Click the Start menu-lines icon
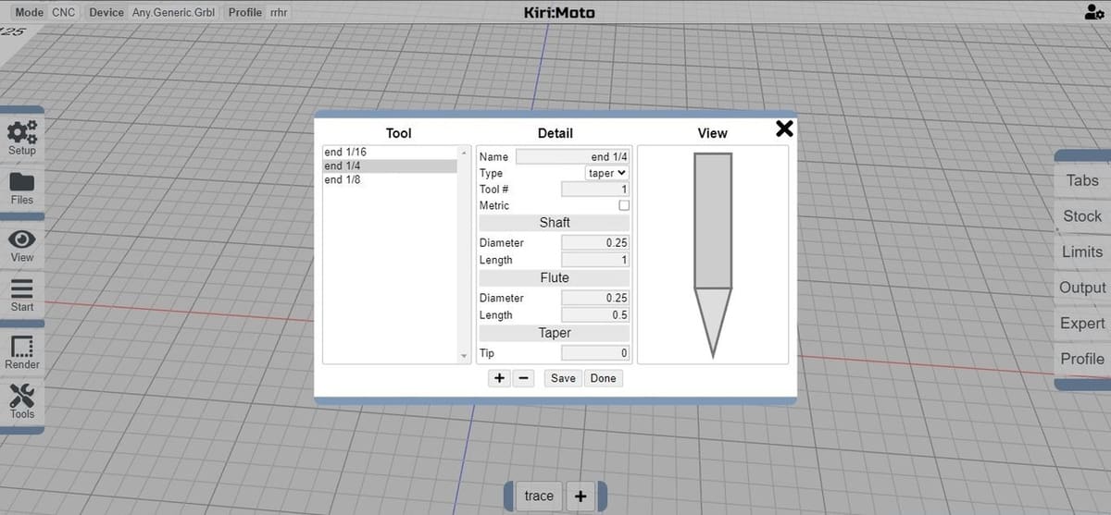Viewport: 1111px width, 515px height. [22, 288]
